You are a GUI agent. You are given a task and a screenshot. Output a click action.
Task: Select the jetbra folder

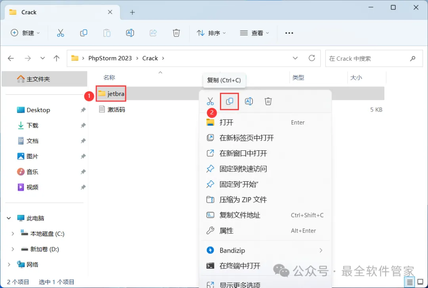point(111,94)
